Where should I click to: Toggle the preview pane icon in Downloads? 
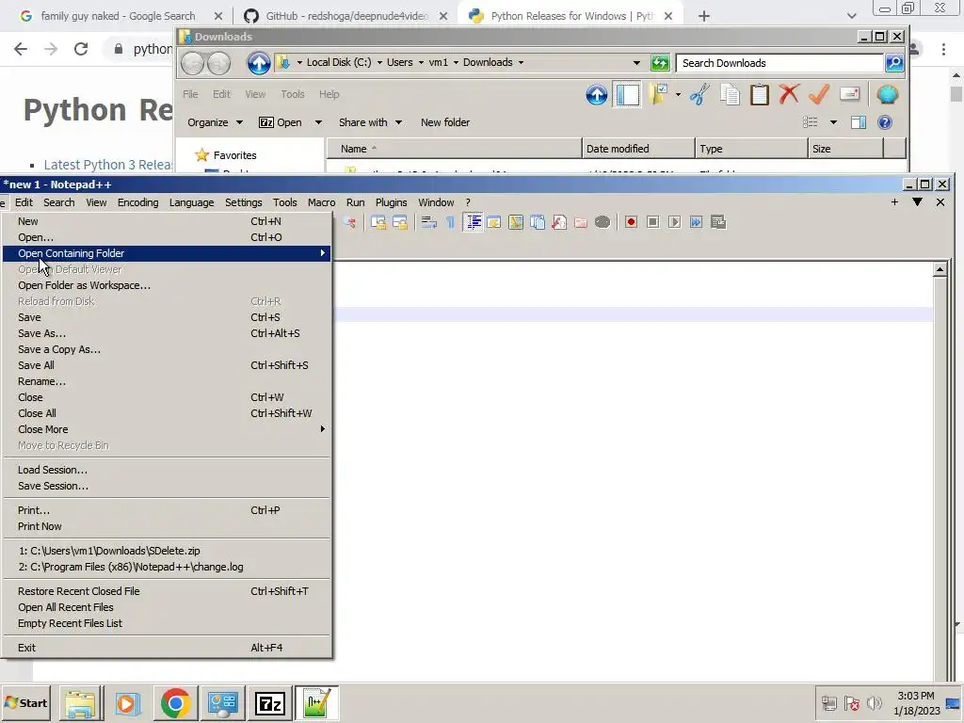tap(859, 122)
